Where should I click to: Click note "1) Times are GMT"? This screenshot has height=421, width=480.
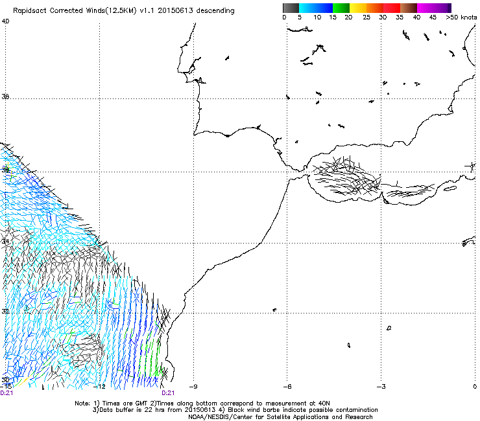[121, 404]
